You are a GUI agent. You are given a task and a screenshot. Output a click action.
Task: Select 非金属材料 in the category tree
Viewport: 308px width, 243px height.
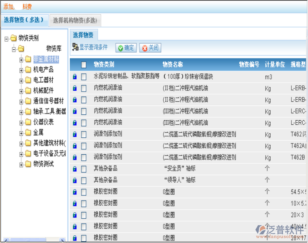pyautogui.click(x=46, y=60)
